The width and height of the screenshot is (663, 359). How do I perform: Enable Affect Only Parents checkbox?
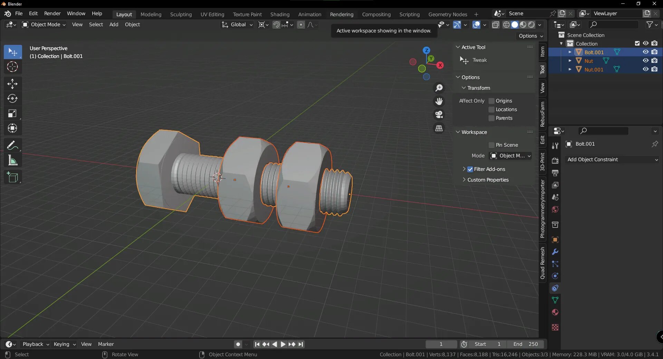tap(491, 118)
